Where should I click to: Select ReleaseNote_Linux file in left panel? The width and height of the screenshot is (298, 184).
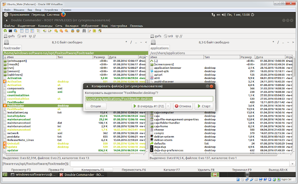click(x=74, y=140)
